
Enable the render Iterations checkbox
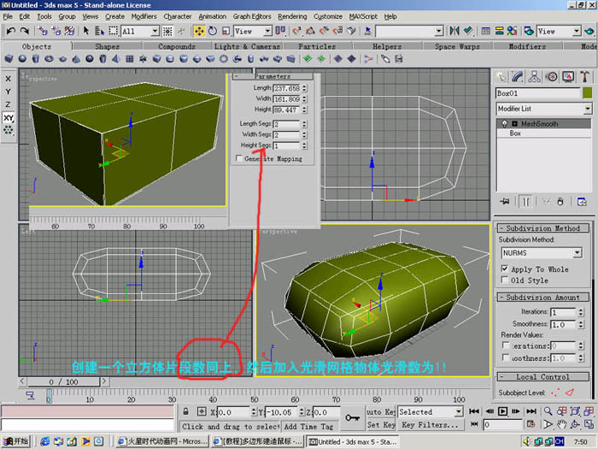[506, 346]
